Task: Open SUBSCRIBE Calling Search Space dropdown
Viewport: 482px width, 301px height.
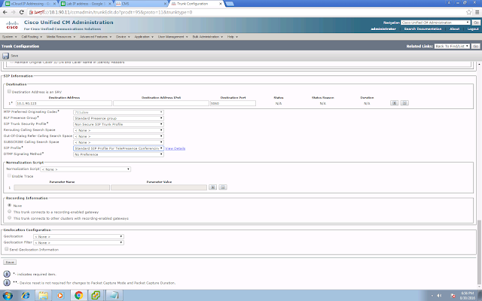Action: point(118,142)
